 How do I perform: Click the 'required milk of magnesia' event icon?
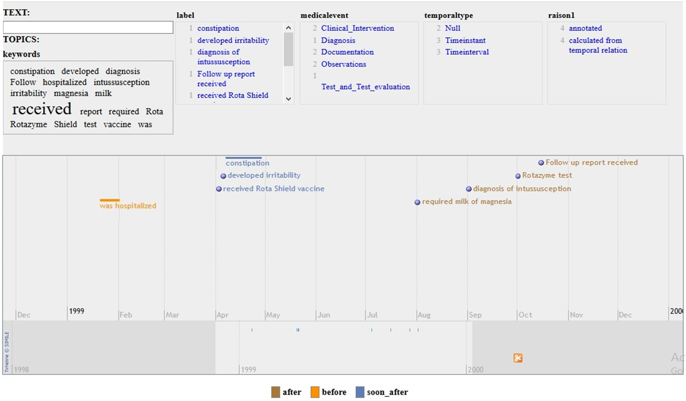point(417,201)
